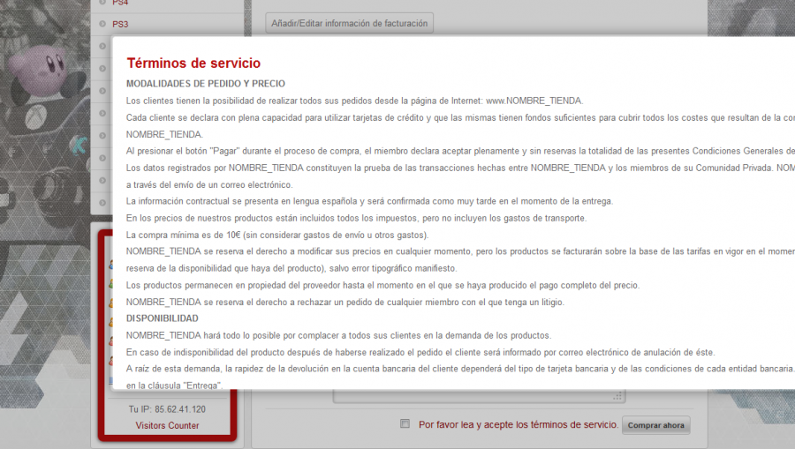Click the line 'a través del envío de un correo electrónico'

[x=209, y=184]
